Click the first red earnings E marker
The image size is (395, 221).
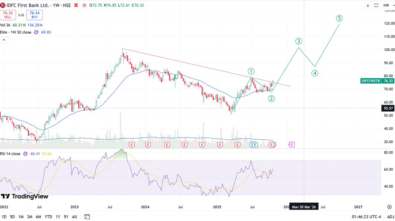pyautogui.click(x=132, y=145)
